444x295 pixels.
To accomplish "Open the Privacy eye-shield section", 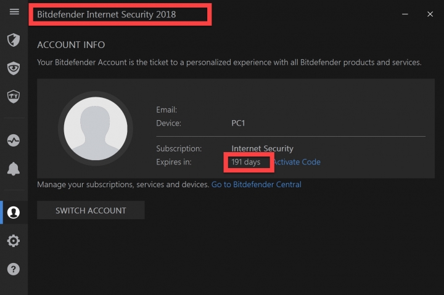I will (14, 68).
